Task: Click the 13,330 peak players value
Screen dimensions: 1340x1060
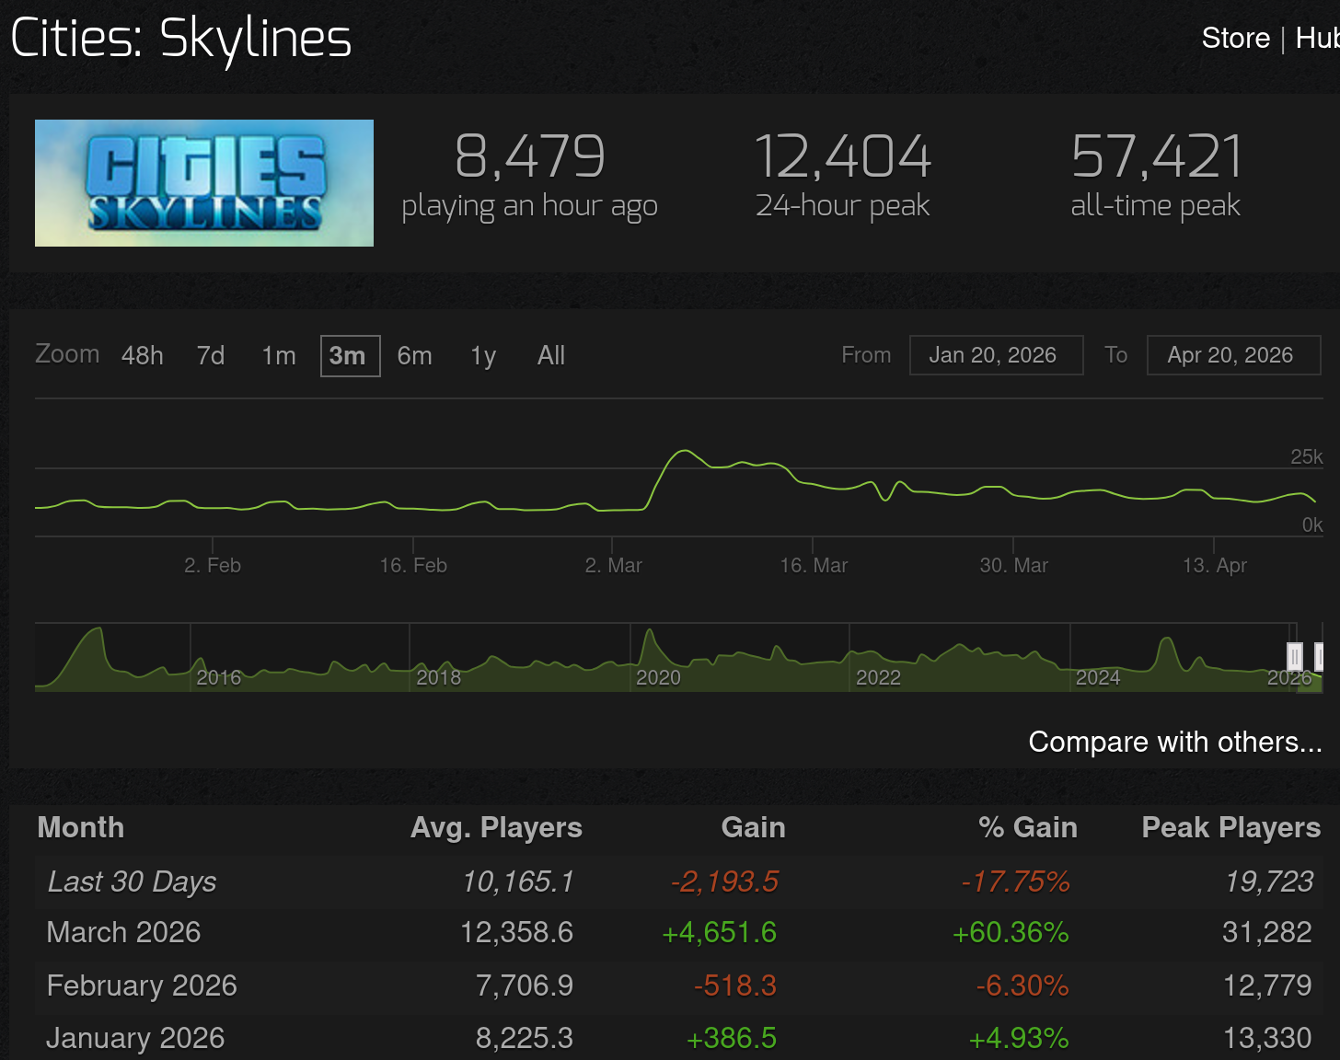Action: coord(1267,1038)
